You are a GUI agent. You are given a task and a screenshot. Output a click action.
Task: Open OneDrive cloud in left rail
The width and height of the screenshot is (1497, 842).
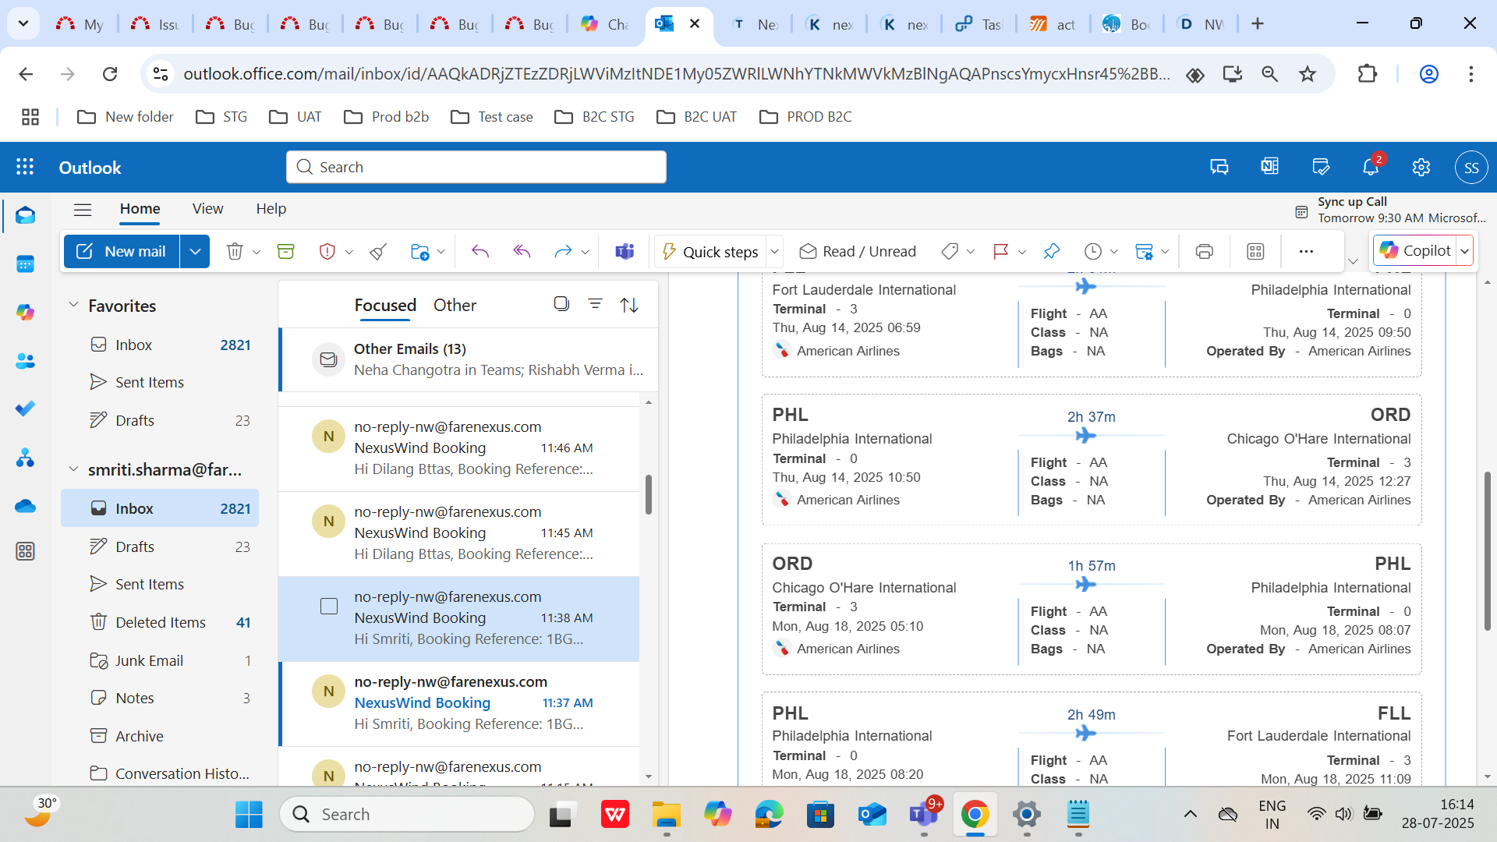[x=25, y=506]
